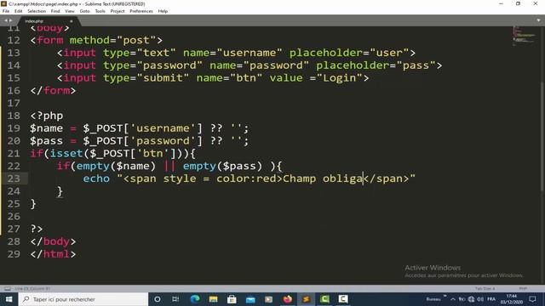Open Microsoft Store from the taskbar
Image resolution: width=545 pixels, height=306 pixels.
click(x=232, y=299)
